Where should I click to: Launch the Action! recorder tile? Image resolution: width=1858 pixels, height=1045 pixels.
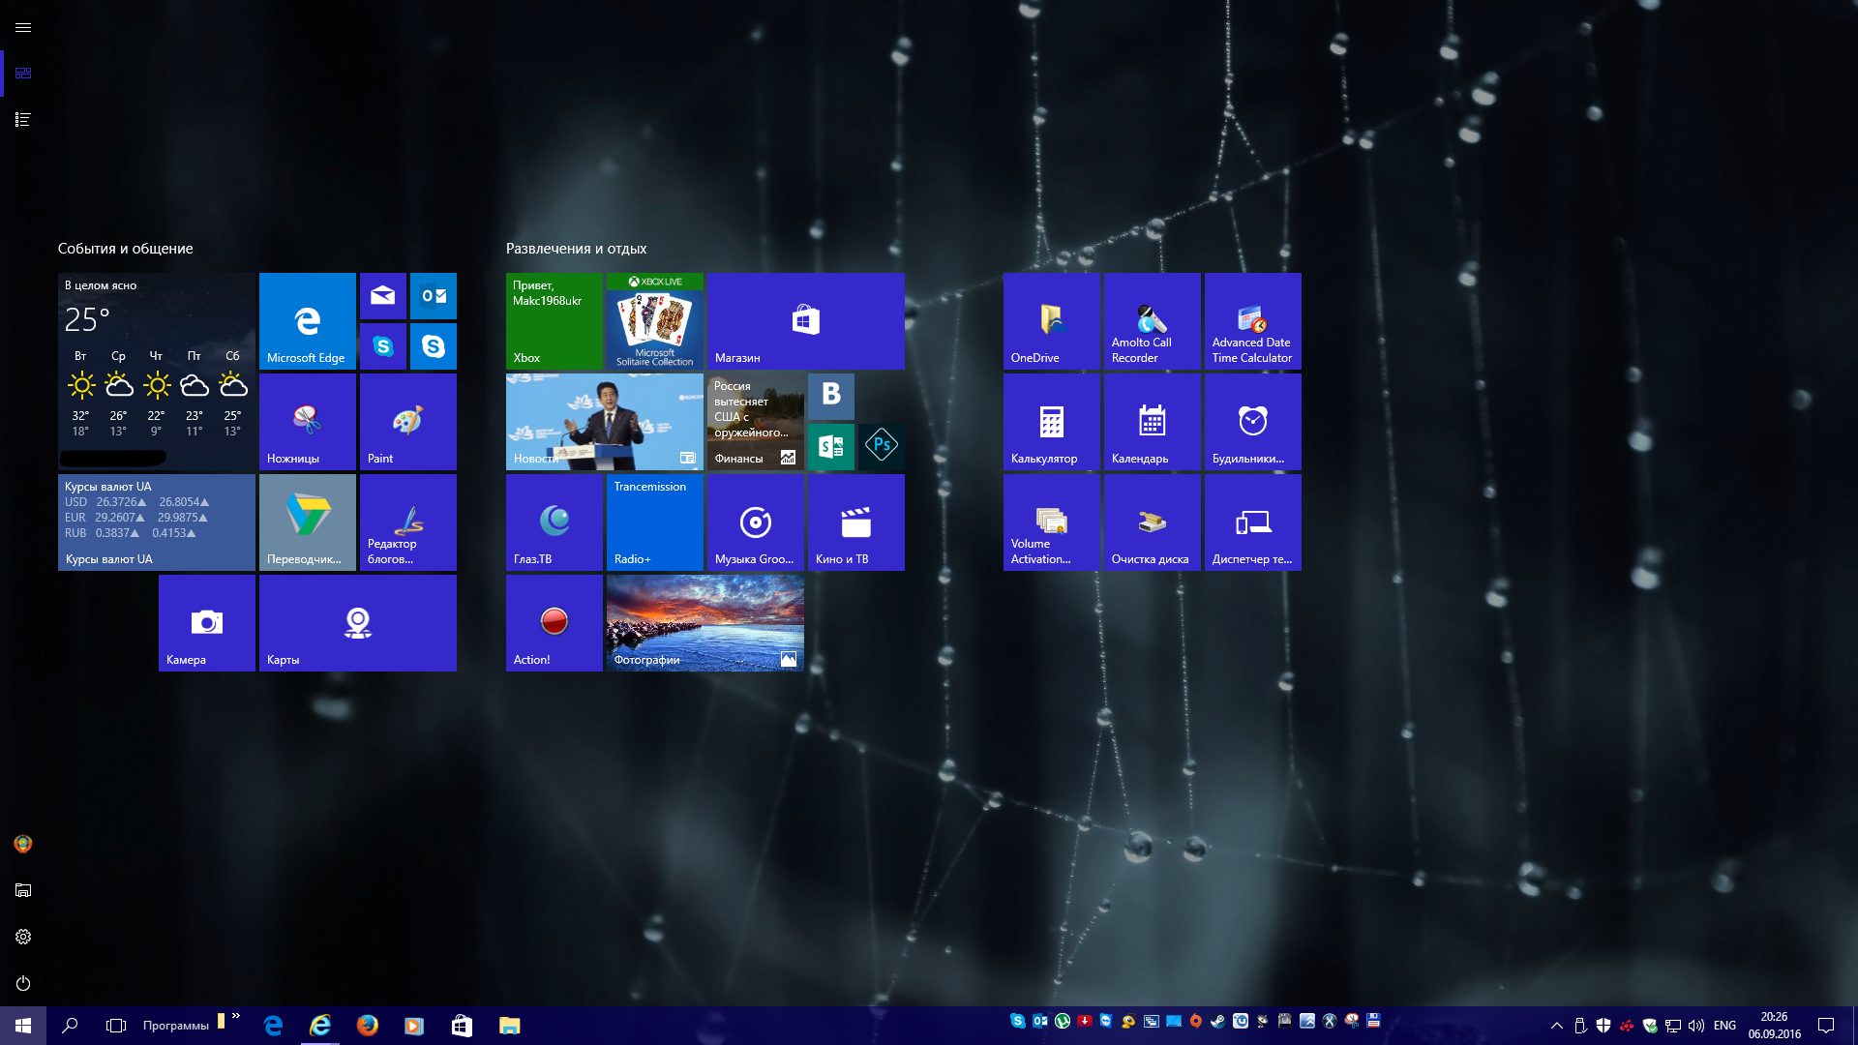[x=554, y=623]
